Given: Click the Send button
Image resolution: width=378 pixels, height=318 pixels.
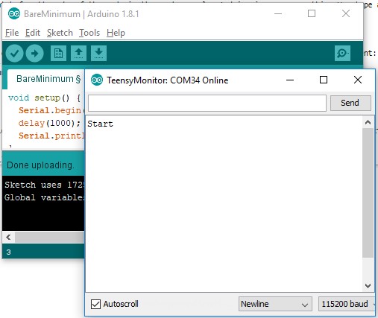Looking at the screenshot, I should (350, 103).
